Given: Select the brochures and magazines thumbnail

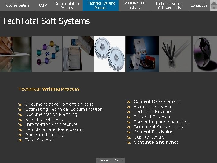Looking at the screenshot, I should (x=142, y=54).
